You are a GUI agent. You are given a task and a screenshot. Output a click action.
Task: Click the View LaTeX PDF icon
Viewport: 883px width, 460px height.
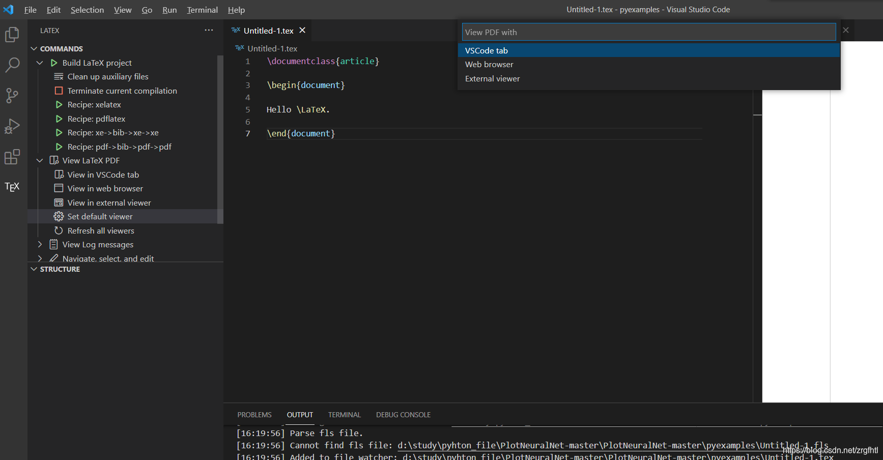click(54, 160)
